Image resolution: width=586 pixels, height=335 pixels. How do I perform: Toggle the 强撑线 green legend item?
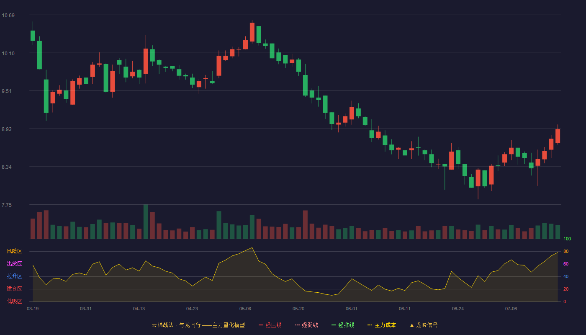click(343, 325)
